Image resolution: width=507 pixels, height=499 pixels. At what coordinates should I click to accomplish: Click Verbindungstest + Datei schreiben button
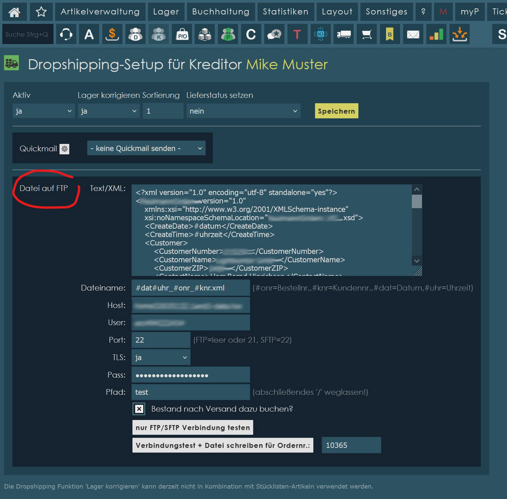point(223,445)
